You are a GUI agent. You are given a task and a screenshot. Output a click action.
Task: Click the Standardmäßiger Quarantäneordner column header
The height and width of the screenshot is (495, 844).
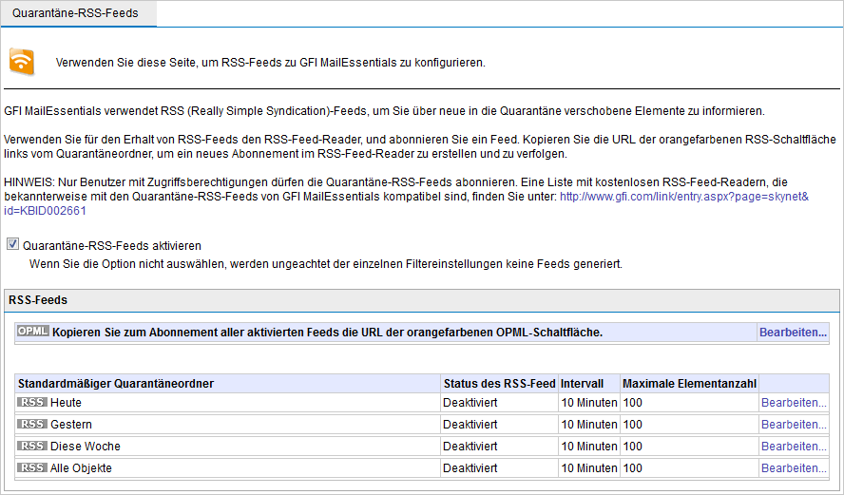pyautogui.click(x=115, y=384)
